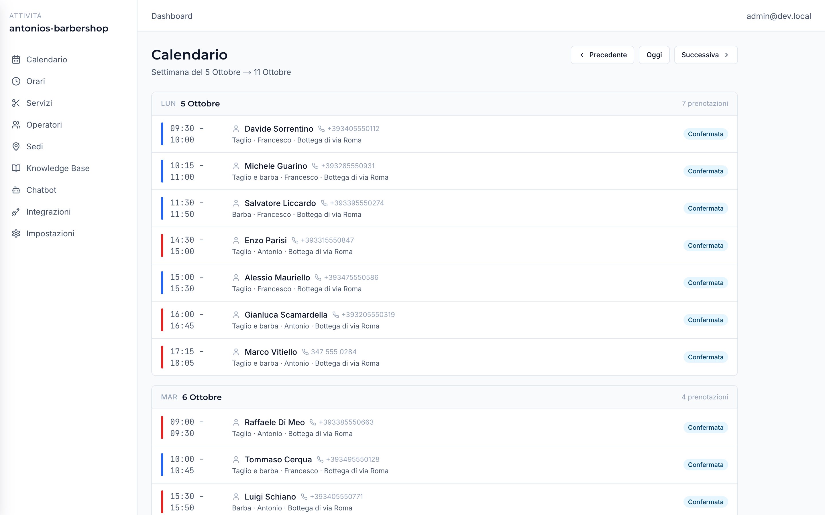Click the Knowledge Base book icon
The width and height of the screenshot is (825, 515).
(16, 169)
